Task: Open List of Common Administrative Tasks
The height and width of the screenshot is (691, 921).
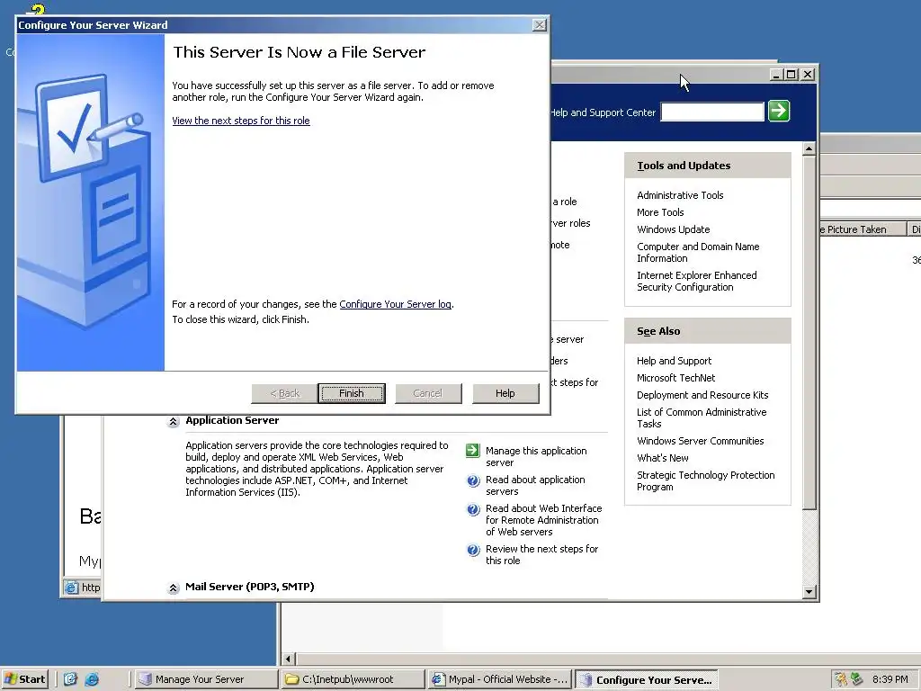Action: (x=702, y=417)
